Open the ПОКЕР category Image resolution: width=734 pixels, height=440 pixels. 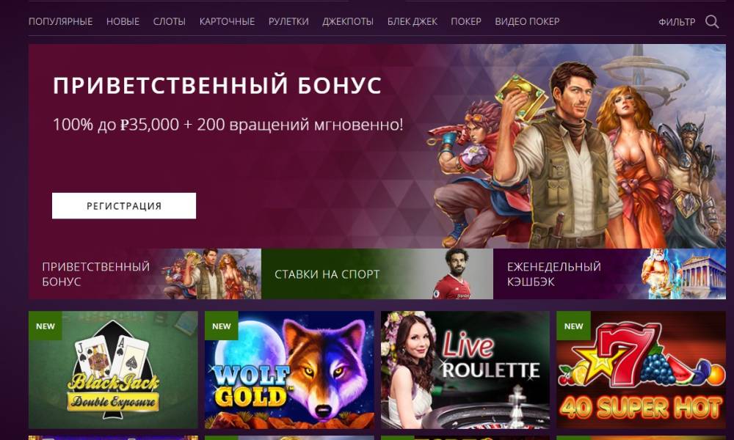466,21
